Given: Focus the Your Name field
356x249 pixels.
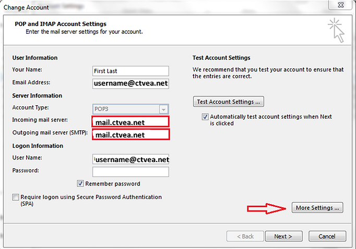Looking at the screenshot, I should [130, 71].
